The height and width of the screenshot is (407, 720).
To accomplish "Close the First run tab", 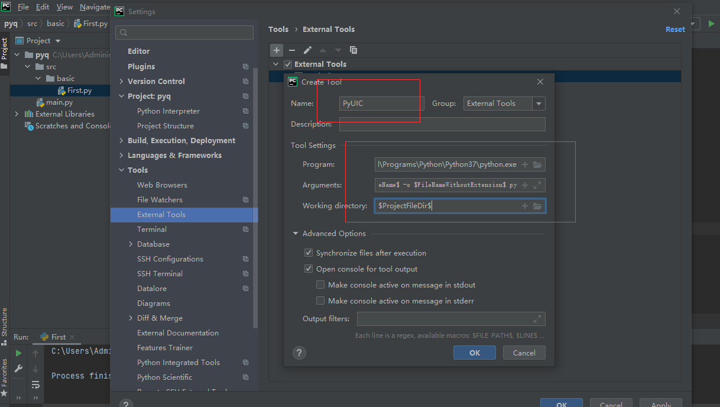I will [x=73, y=337].
